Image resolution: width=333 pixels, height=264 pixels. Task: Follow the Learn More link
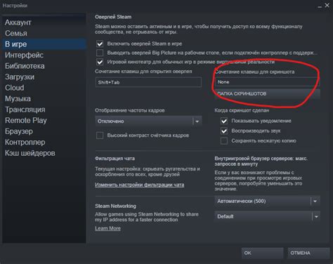point(107,228)
